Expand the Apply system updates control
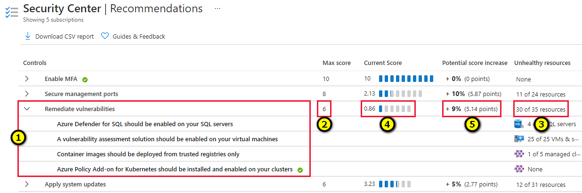The image size is (582, 193). pos(27,184)
